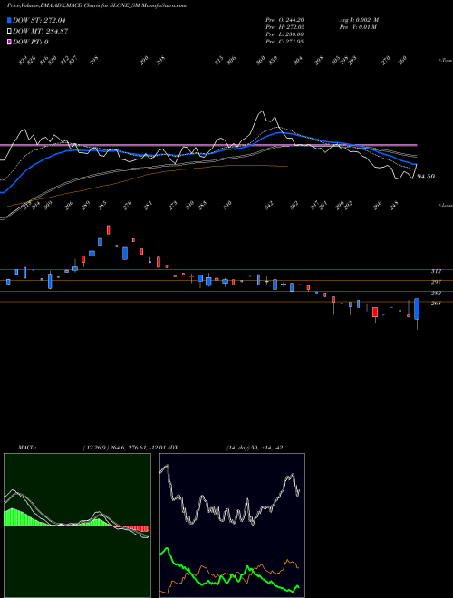
Task: Click the large blue last candlestick
Action: pos(417,309)
